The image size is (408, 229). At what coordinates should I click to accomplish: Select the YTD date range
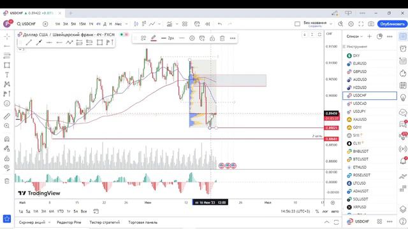pos(61,211)
